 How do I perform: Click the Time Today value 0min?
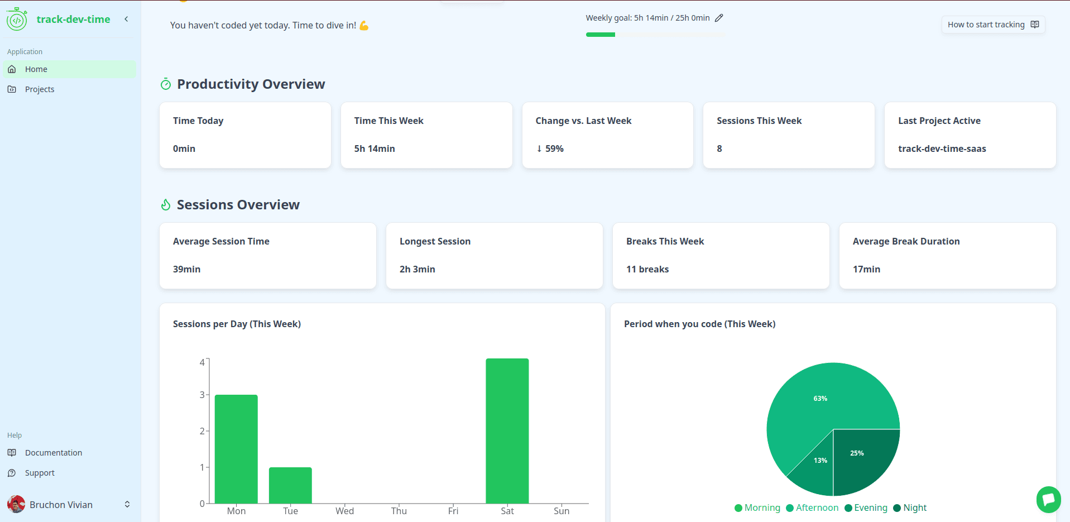(x=184, y=149)
